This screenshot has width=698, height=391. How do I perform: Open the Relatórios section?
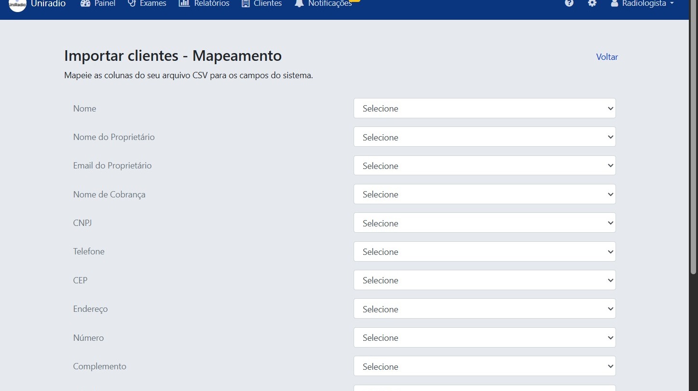coord(204,4)
